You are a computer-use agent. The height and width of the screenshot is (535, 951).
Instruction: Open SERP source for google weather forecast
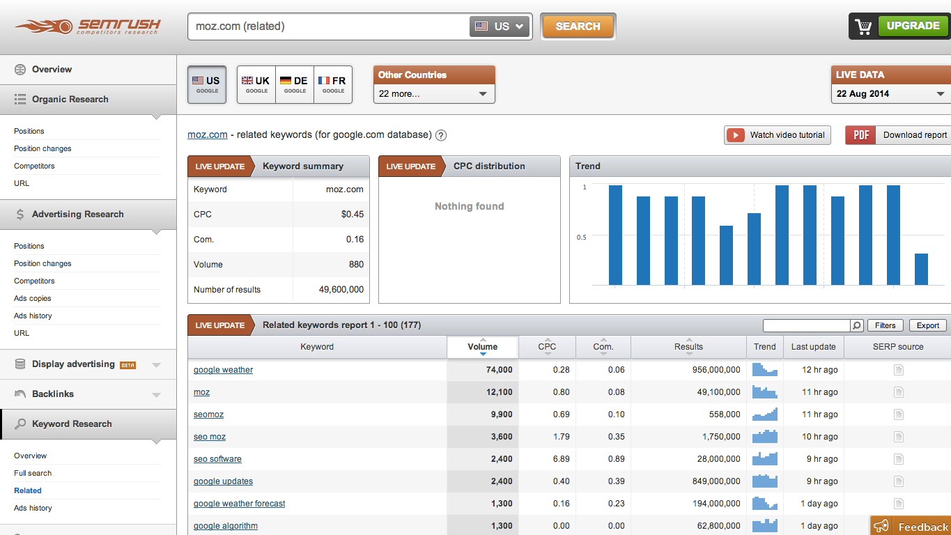click(x=898, y=504)
